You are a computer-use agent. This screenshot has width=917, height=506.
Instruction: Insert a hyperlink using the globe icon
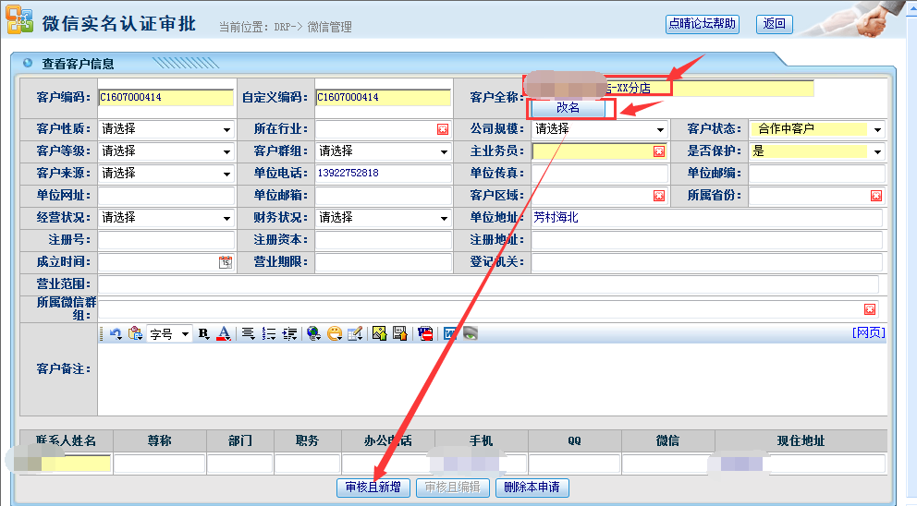[313, 334]
